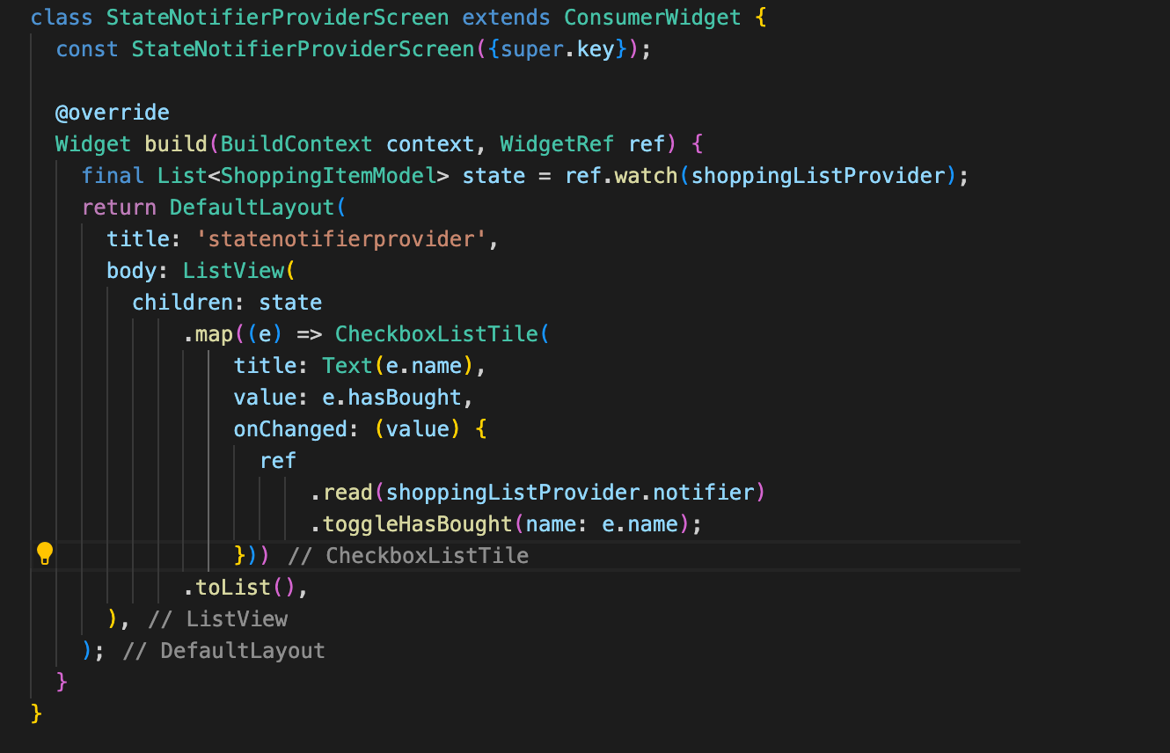This screenshot has width=1170, height=753.
Task: Click 'ShoppingItemModel' in the List type
Action: (x=328, y=176)
